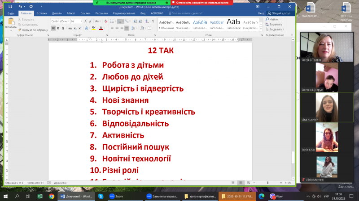
Task: Apply the Обычный (Normal) style
Action: click(166, 25)
